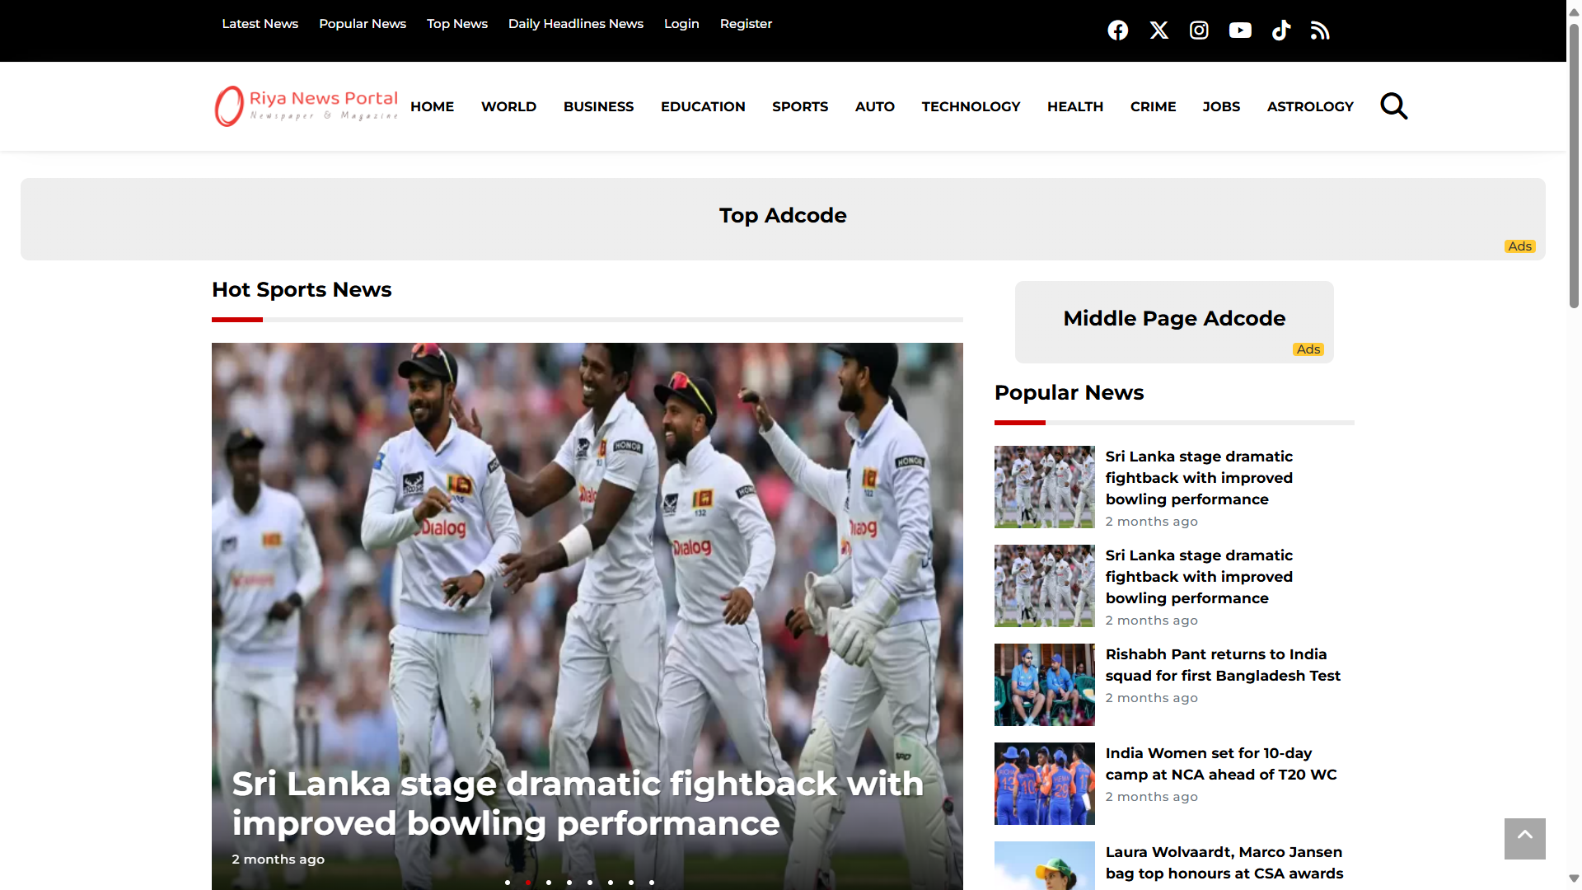This screenshot has height=890, width=1582.
Task: Click the Riya News Portal logo
Action: coord(306,106)
